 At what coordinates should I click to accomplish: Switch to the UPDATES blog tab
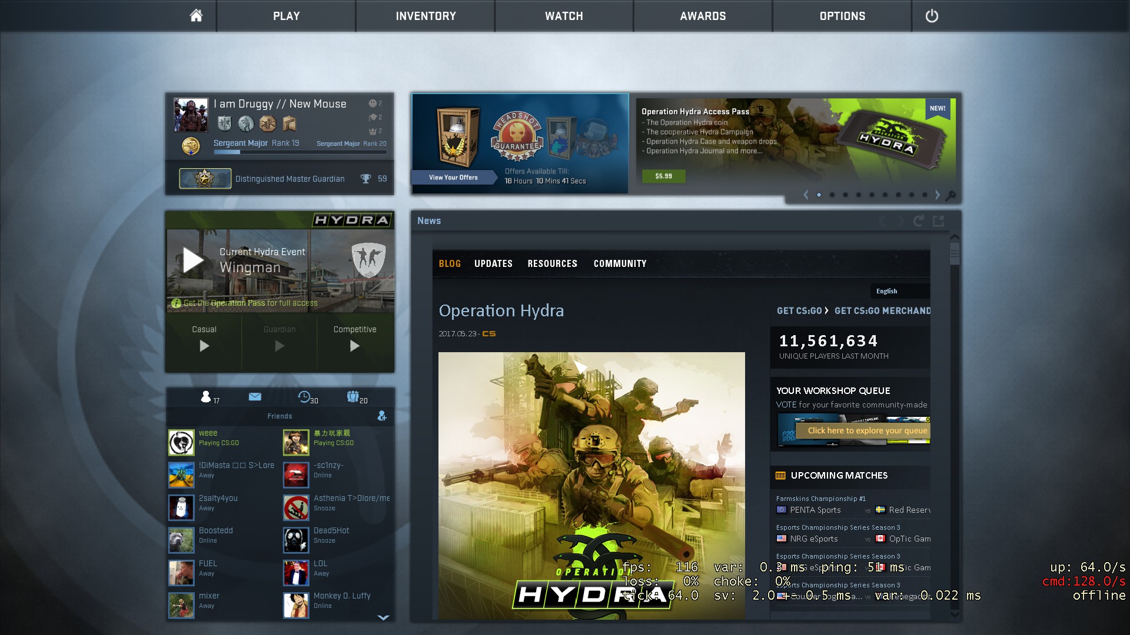pyautogui.click(x=493, y=263)
